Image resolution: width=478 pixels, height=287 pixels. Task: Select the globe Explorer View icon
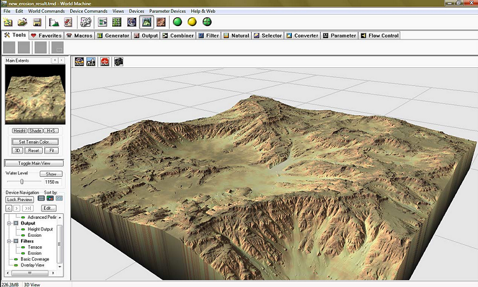point(132,22)
